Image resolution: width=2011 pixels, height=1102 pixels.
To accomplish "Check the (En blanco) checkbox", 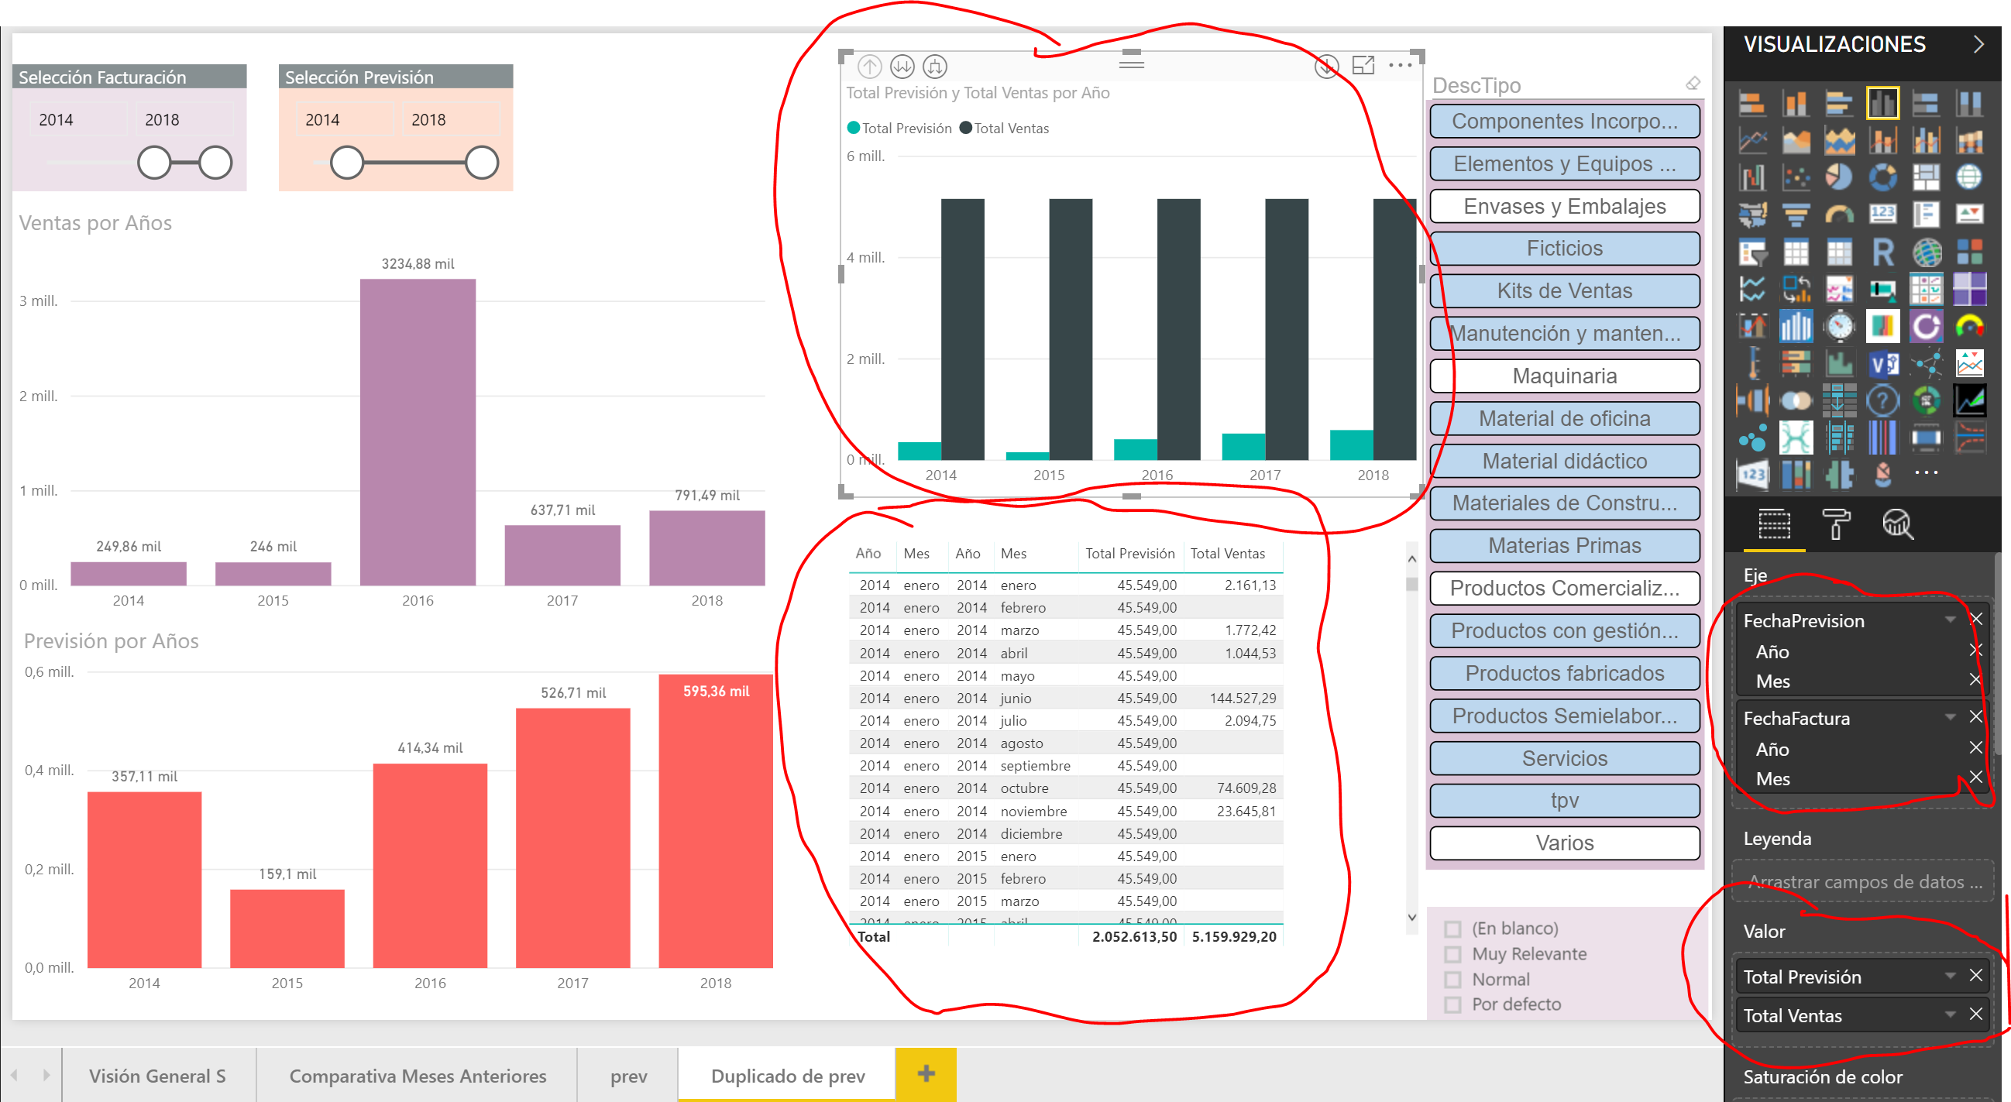I will [x=1452, y=929].
